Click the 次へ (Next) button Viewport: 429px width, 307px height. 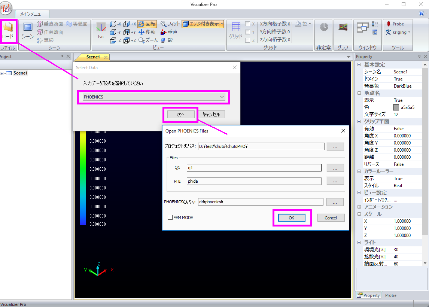click(x=180, y=115)
